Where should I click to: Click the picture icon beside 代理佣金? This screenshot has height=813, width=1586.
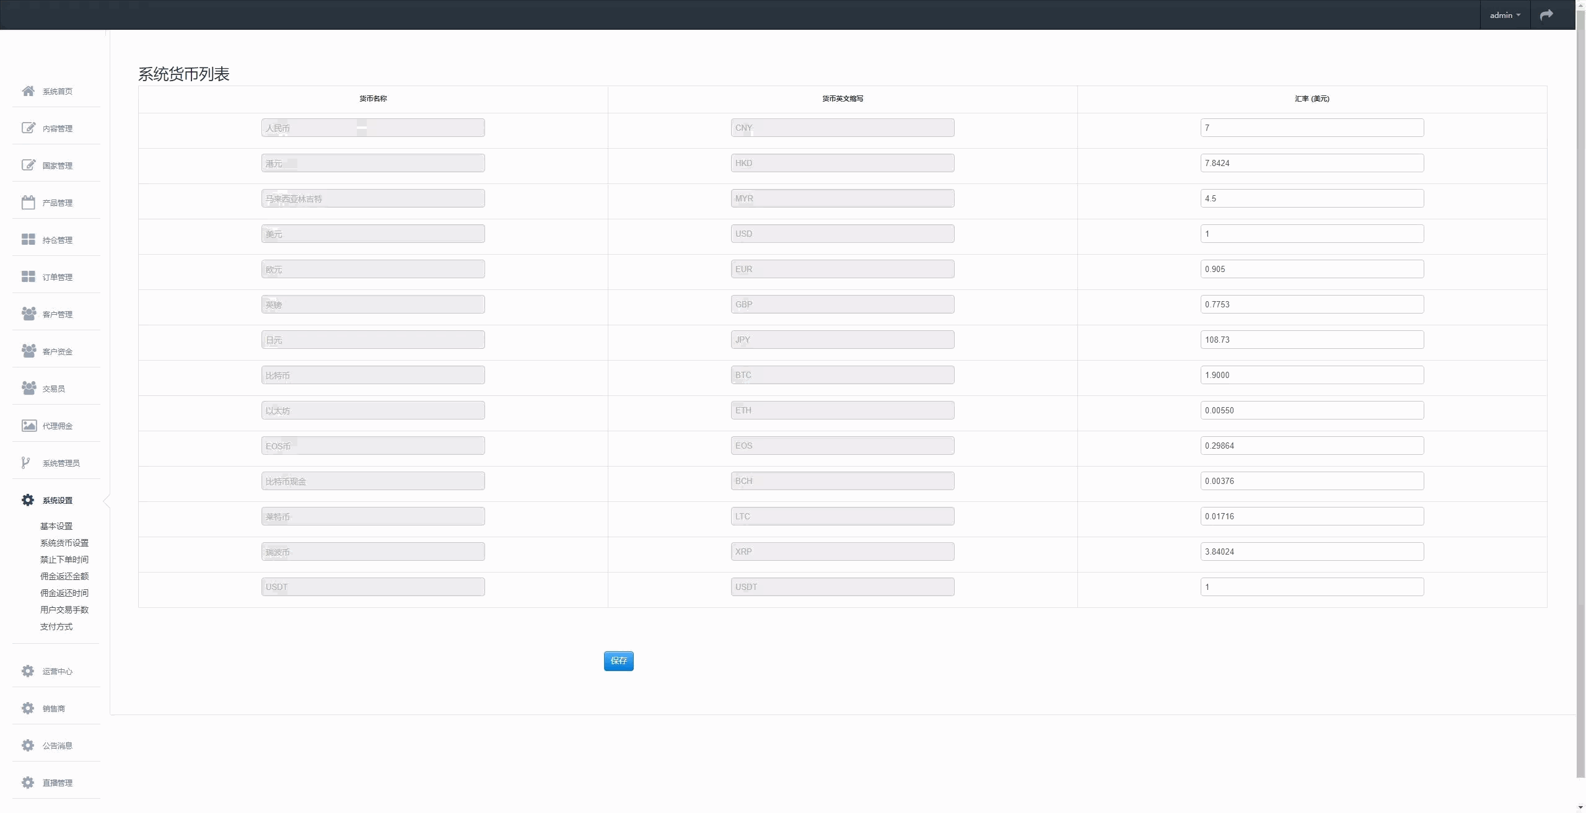click(28, 426)
